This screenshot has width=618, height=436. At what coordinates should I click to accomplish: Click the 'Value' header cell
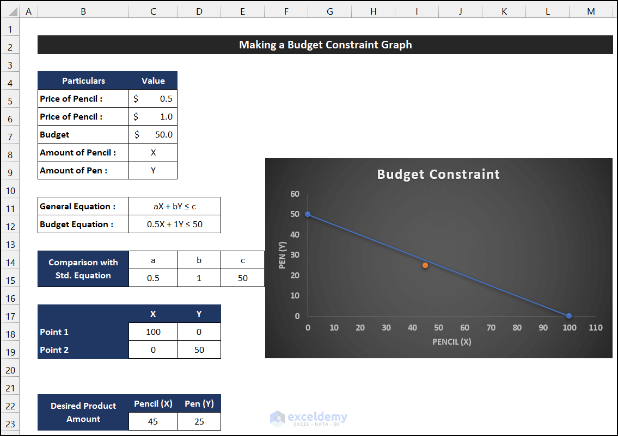[x=153, y=80]
